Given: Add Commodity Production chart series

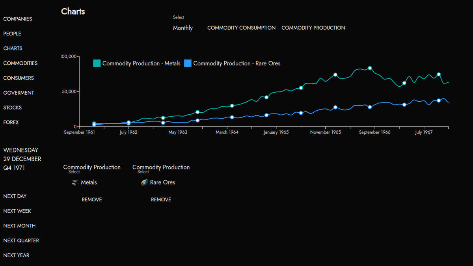Looking at the screenshot, I should click(x=313, y=28).
